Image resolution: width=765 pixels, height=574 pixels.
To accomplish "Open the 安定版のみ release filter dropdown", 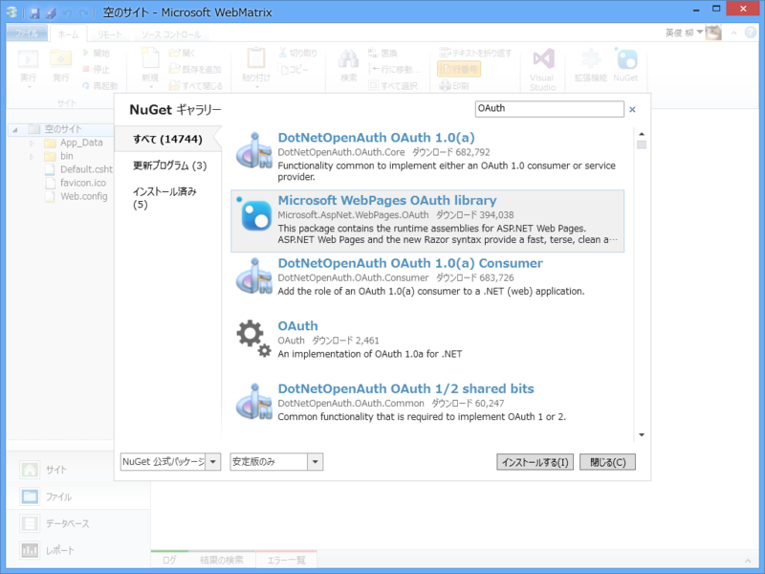I will [316, 461].
